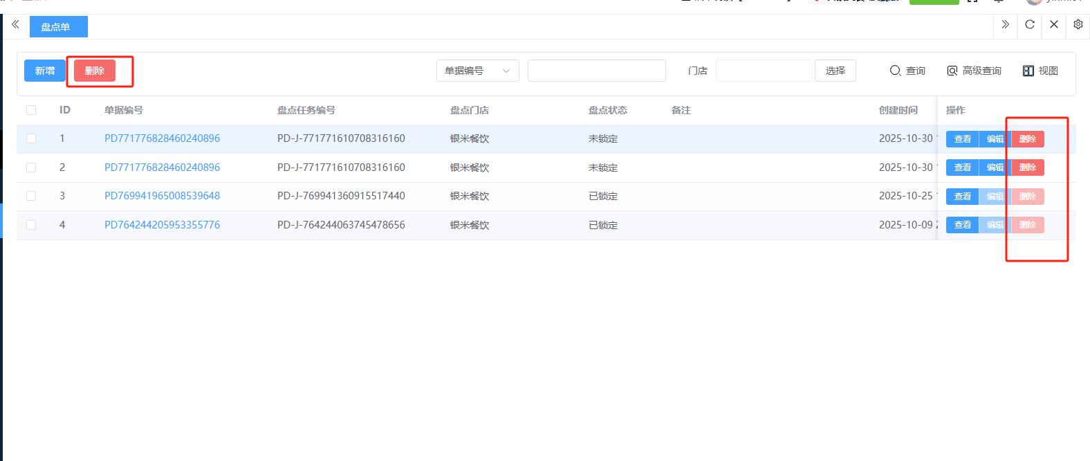The height and width of the screenshot is (461, 1090).
Task: Open document link PD769941965008539648
Action: click(162, 196)
